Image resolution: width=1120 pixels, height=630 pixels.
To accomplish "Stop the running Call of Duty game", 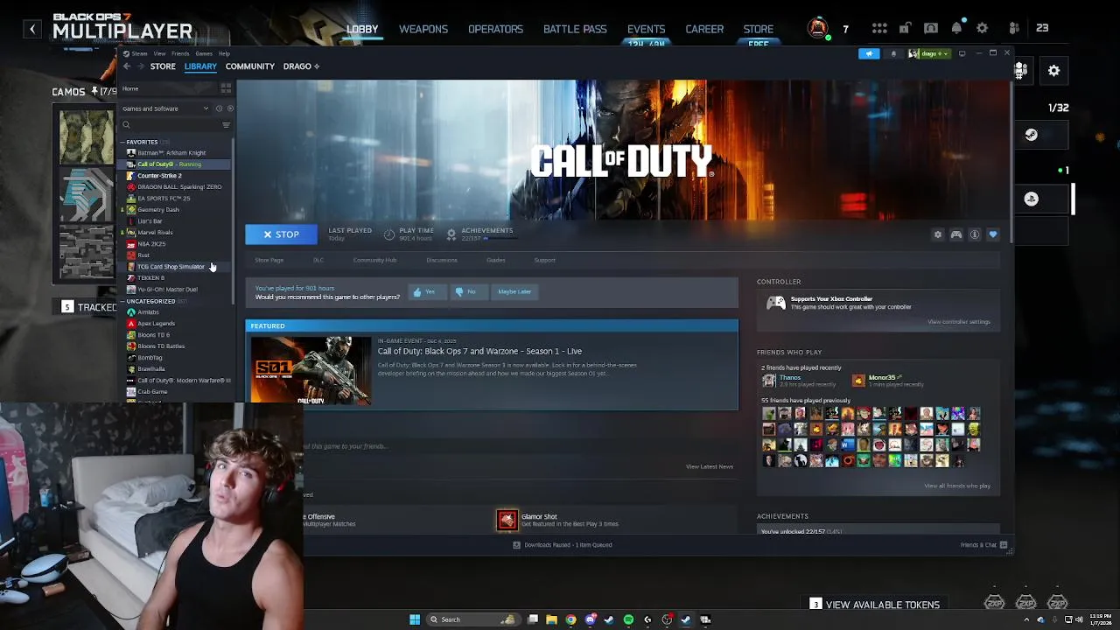I will tap(281, 234).
